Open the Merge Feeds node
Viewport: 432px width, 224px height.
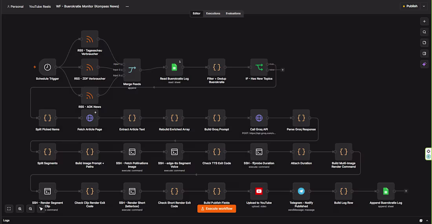pyautogui.click(x=132, y=70)
